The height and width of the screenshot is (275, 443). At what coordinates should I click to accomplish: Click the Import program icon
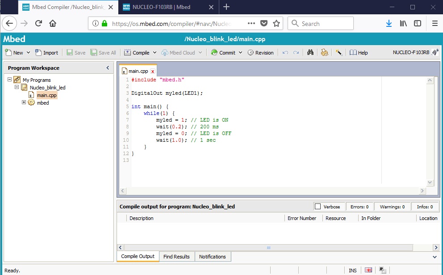(38, 52)
